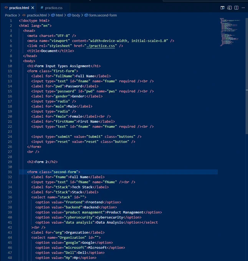Click the Microsoft option line

click(80, 248)
